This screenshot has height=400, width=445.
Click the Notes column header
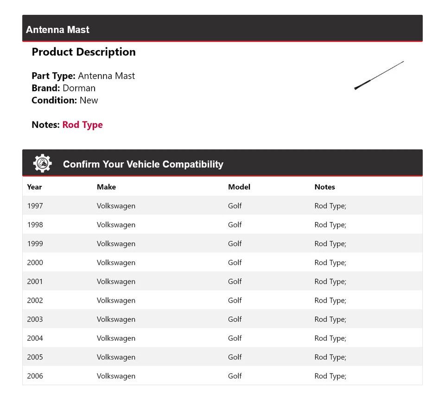coord(324,187)
